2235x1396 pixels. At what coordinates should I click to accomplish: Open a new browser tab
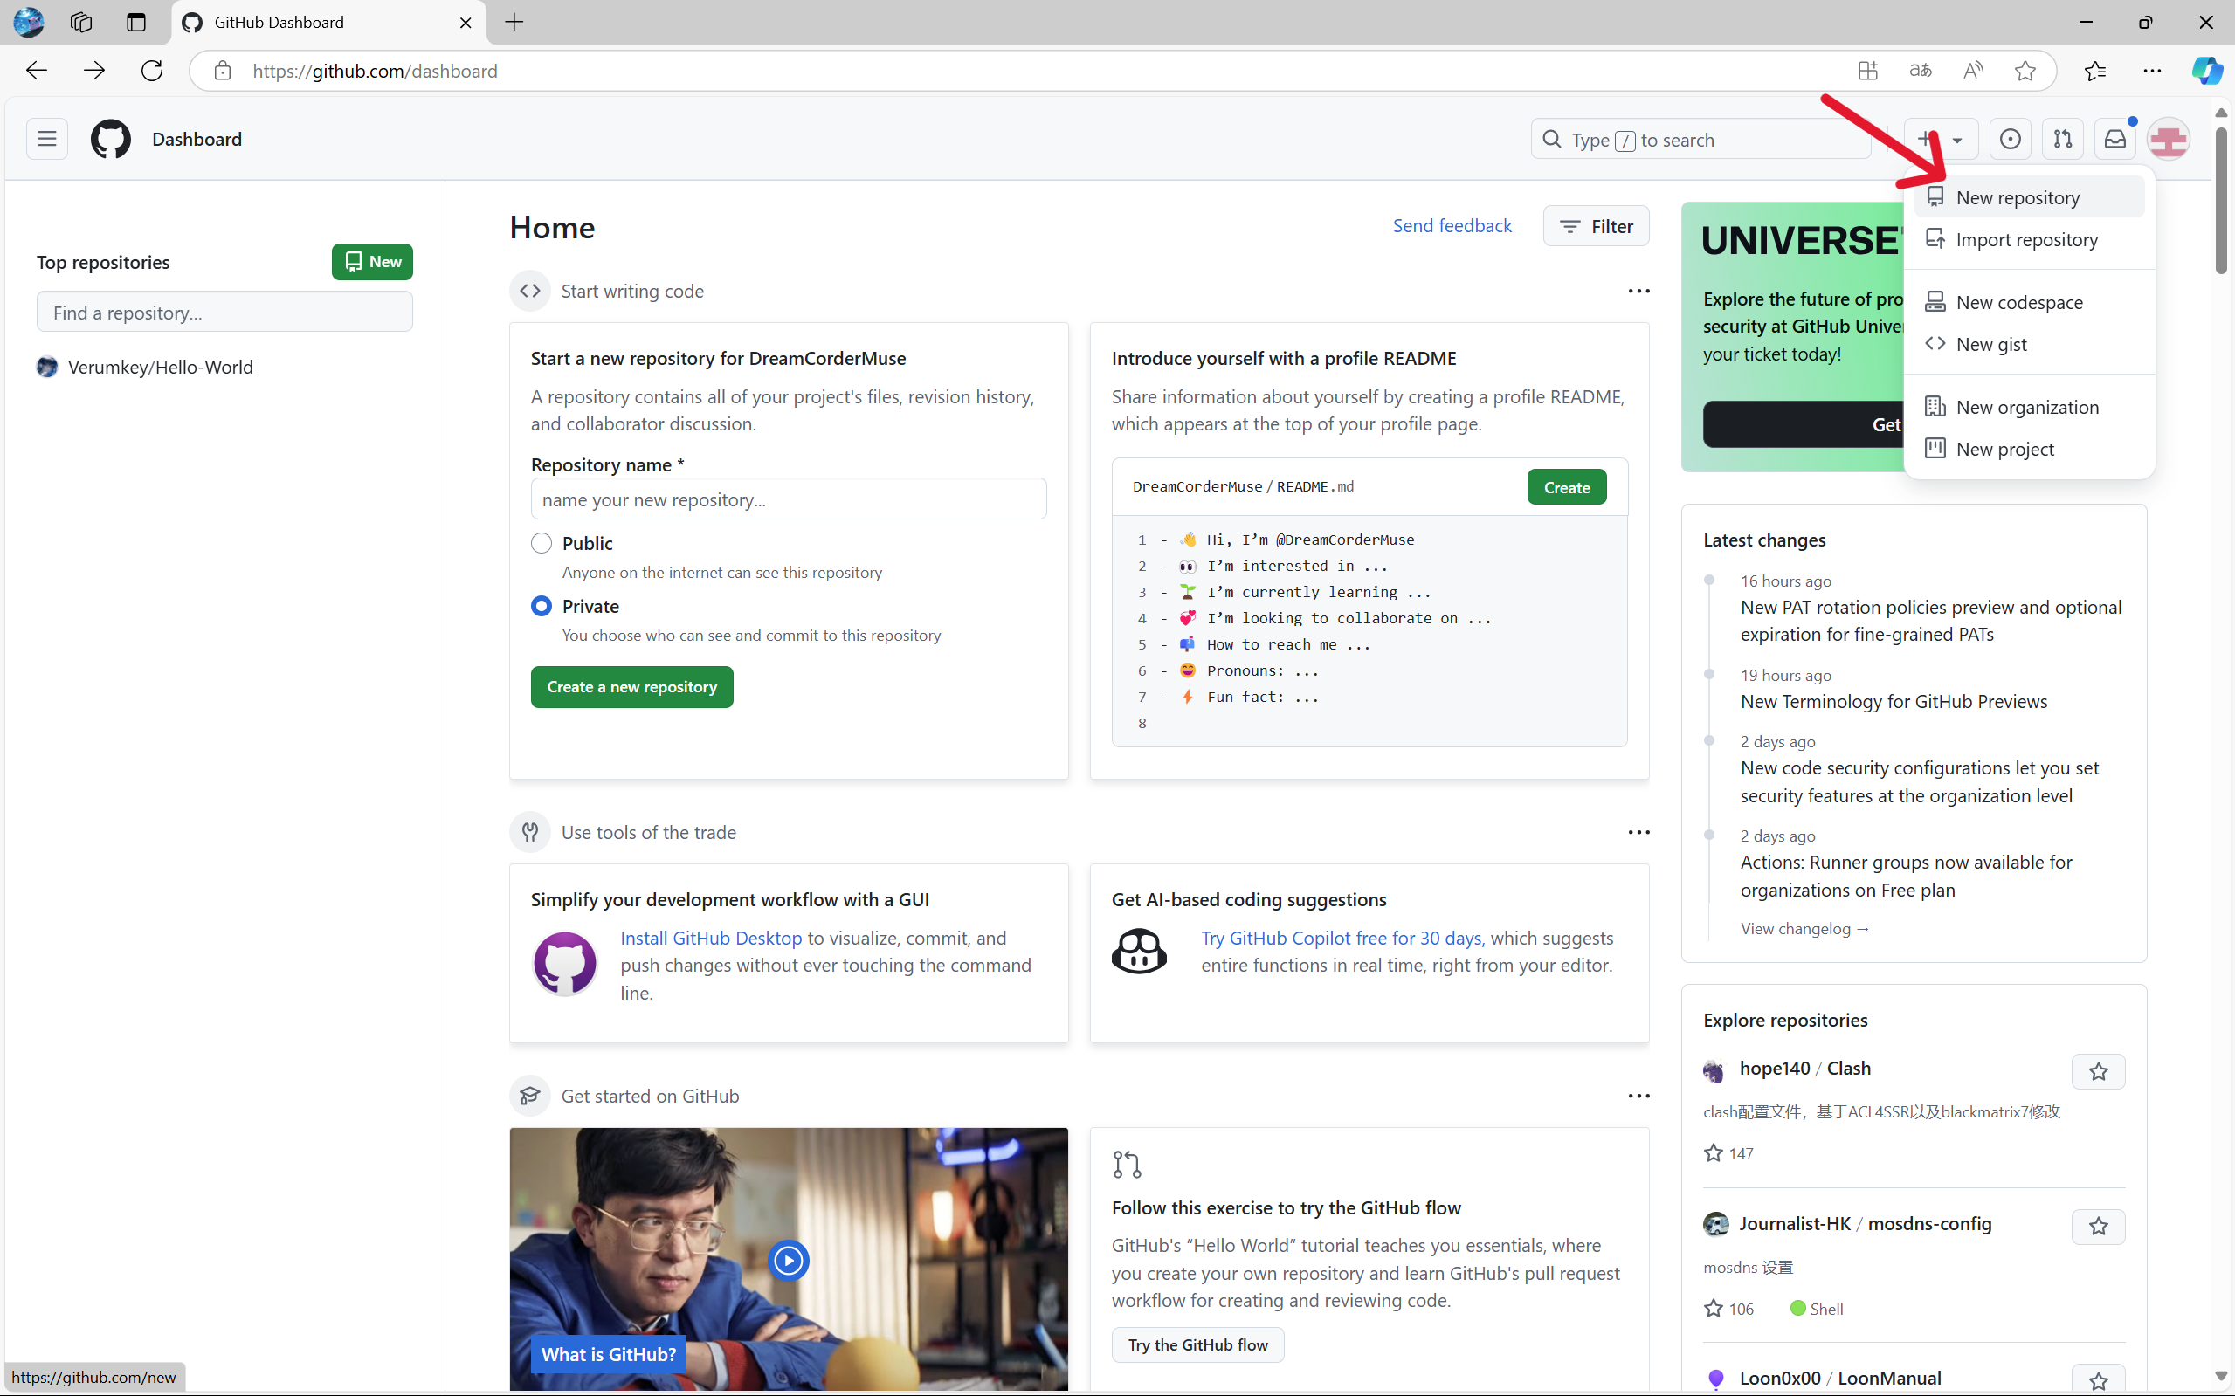pos(514,22)
